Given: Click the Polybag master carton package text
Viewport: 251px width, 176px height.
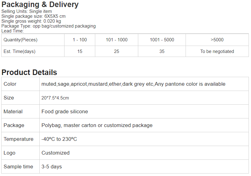Looking at the screenshot, I should pyautogui.click(x=97, y=125).
